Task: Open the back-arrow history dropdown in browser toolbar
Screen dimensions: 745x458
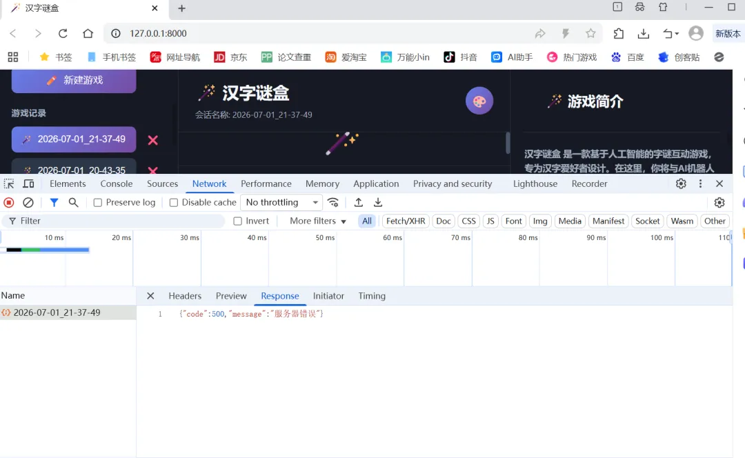Action: 671,33
